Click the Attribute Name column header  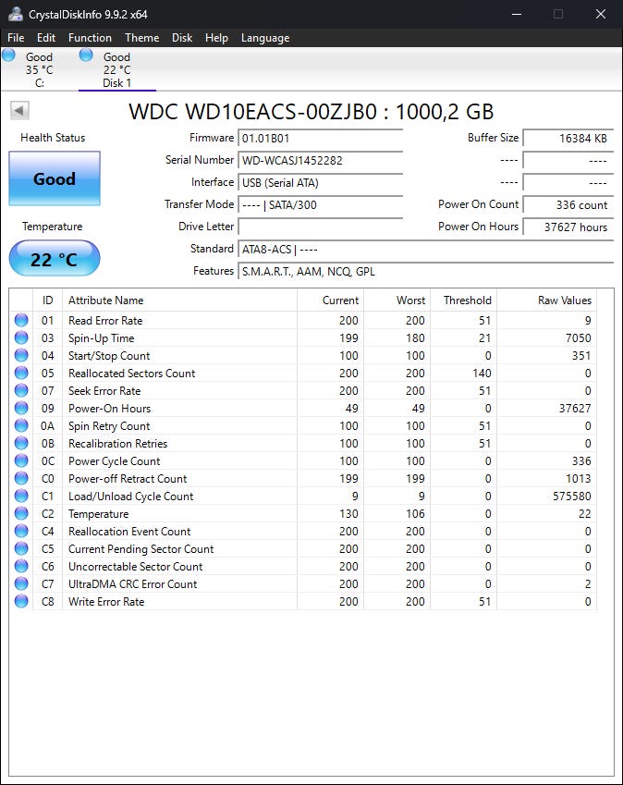(179, 301)
